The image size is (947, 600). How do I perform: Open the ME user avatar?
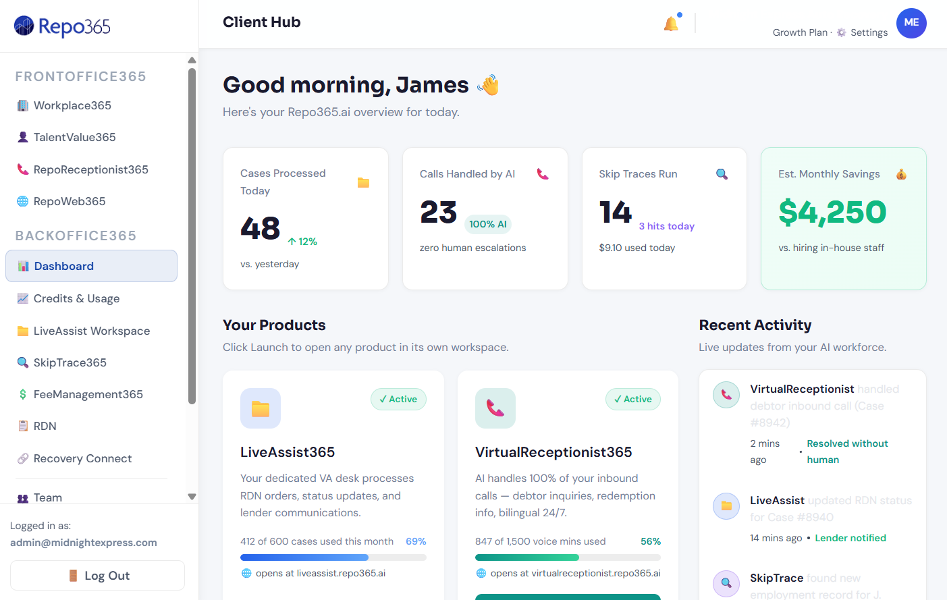coord(911,23)
